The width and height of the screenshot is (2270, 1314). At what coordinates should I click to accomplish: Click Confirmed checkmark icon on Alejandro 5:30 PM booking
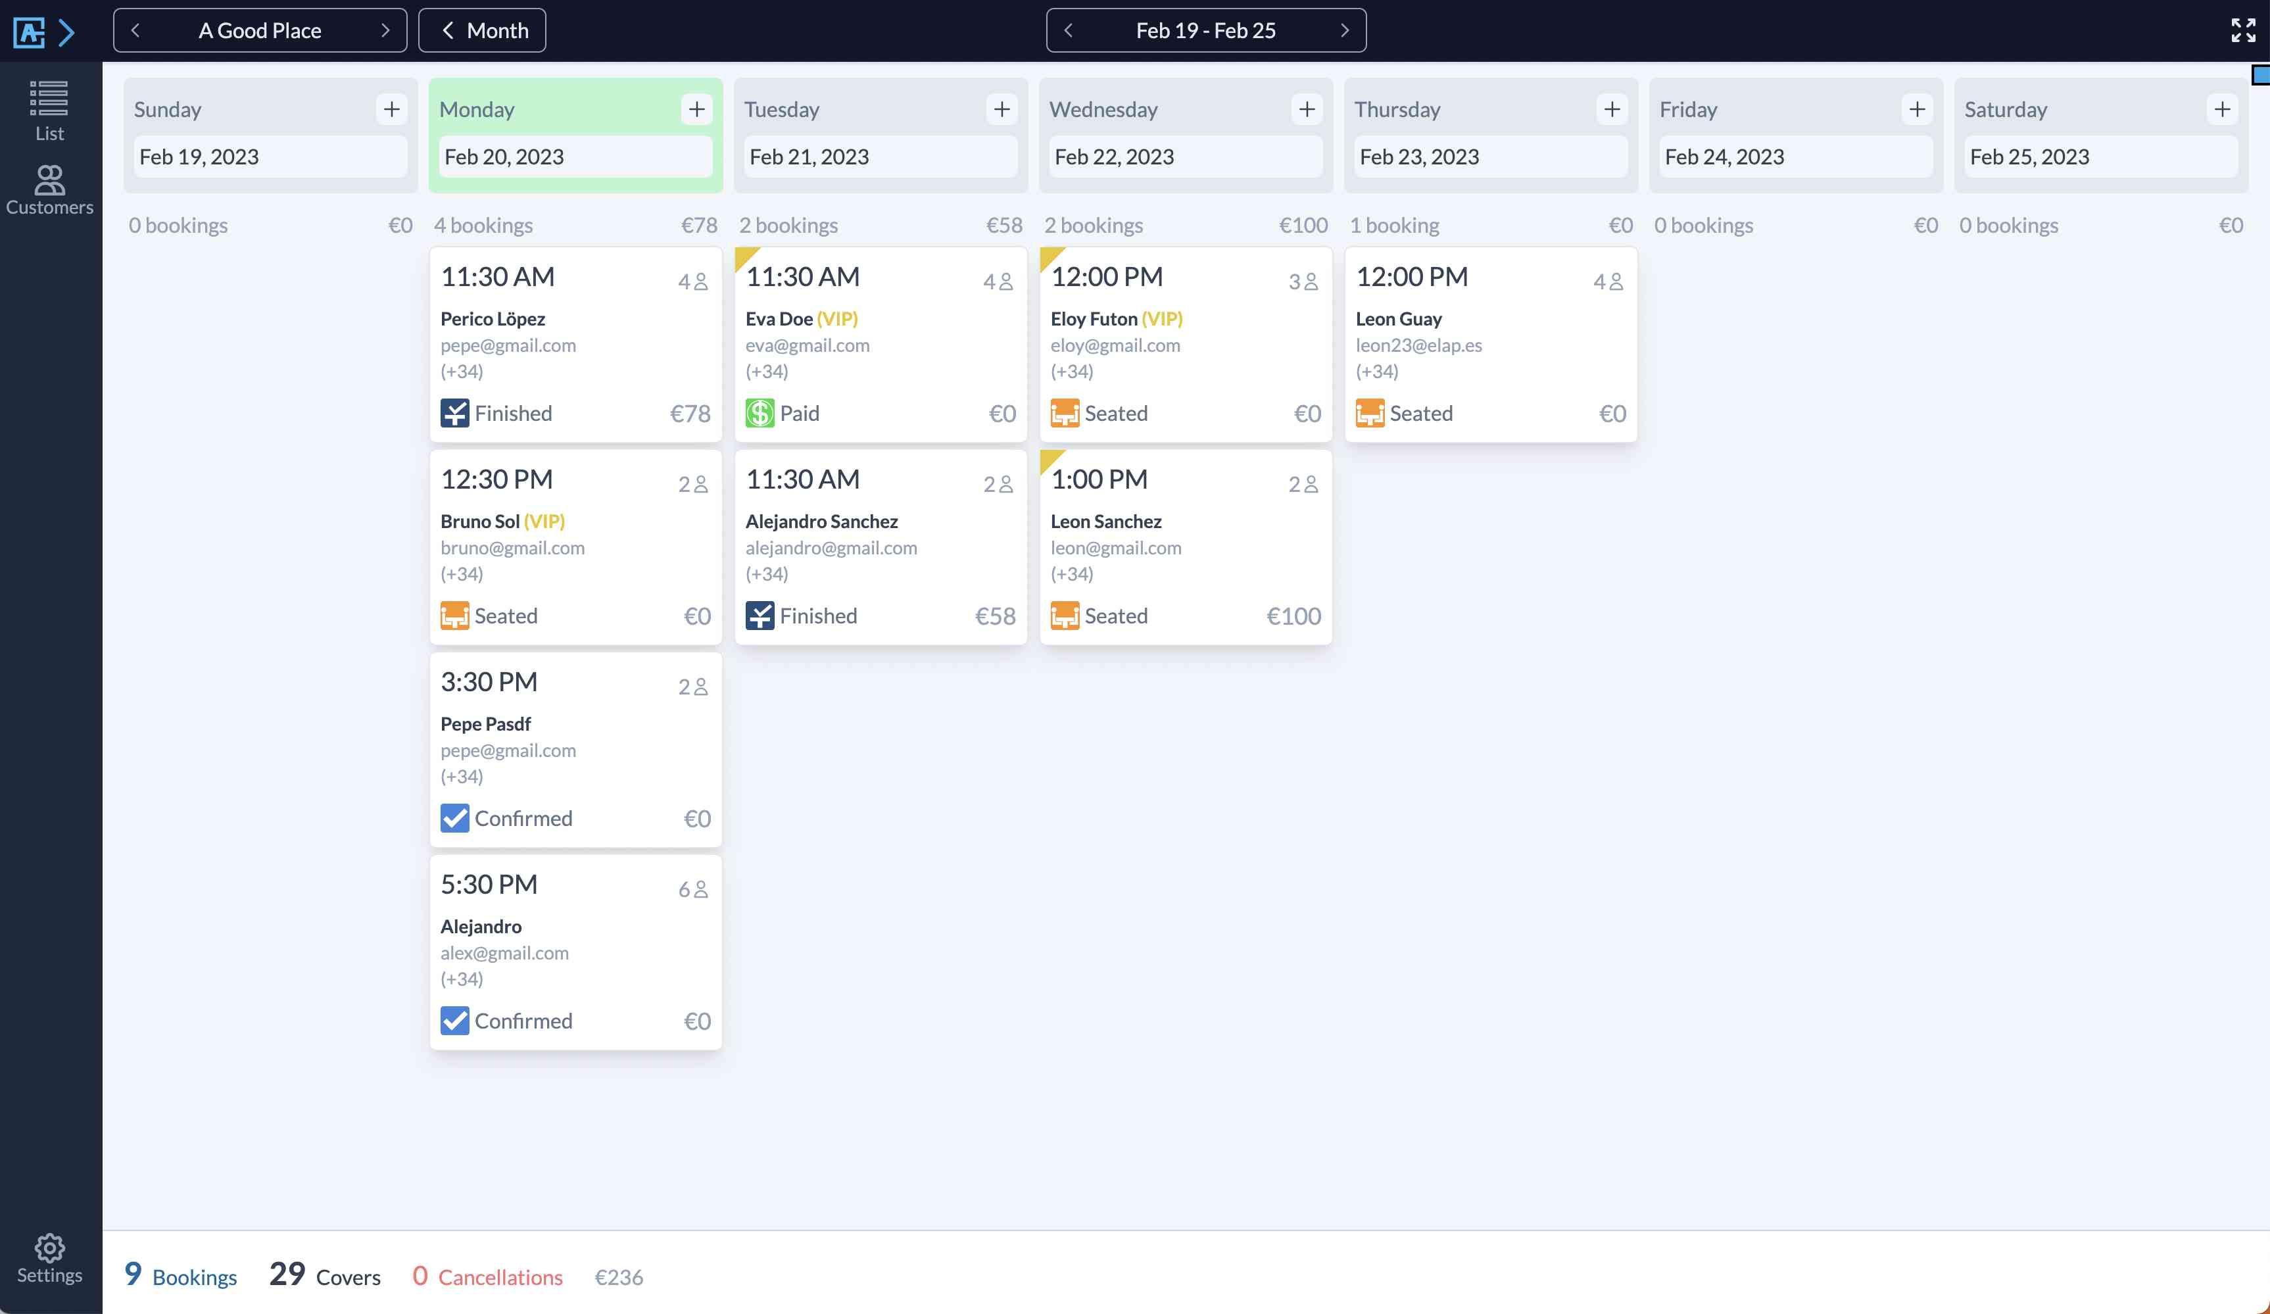coord(455,1021)
